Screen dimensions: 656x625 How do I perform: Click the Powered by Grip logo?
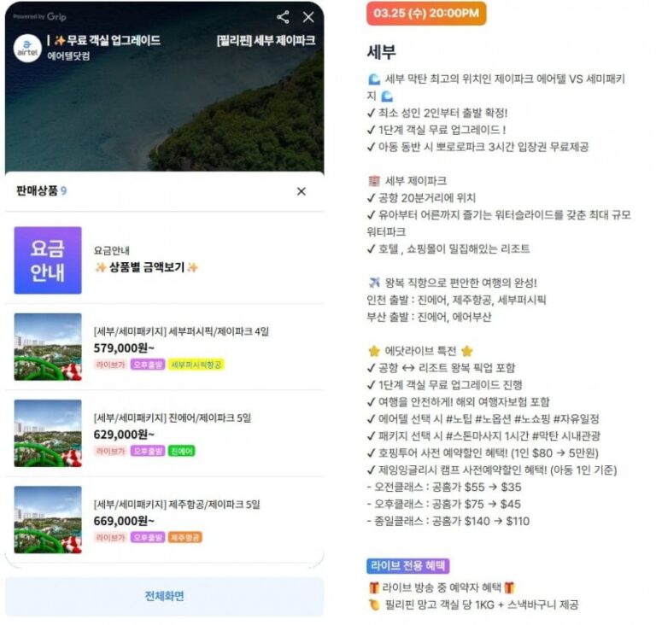click(x=40, y=17)
